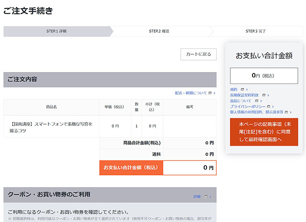This screenshot has width=306, height=222.
Task: Click chevron arrow next to coupon 詳細
Action: tap(210, 197)
